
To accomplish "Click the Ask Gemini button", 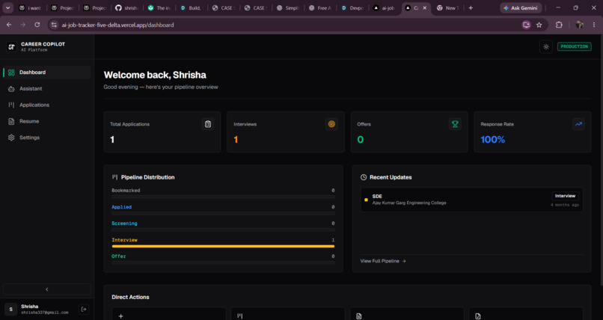I will [521, 7].
